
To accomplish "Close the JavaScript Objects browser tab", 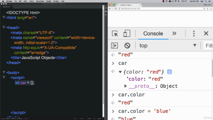I will point(140,5).
